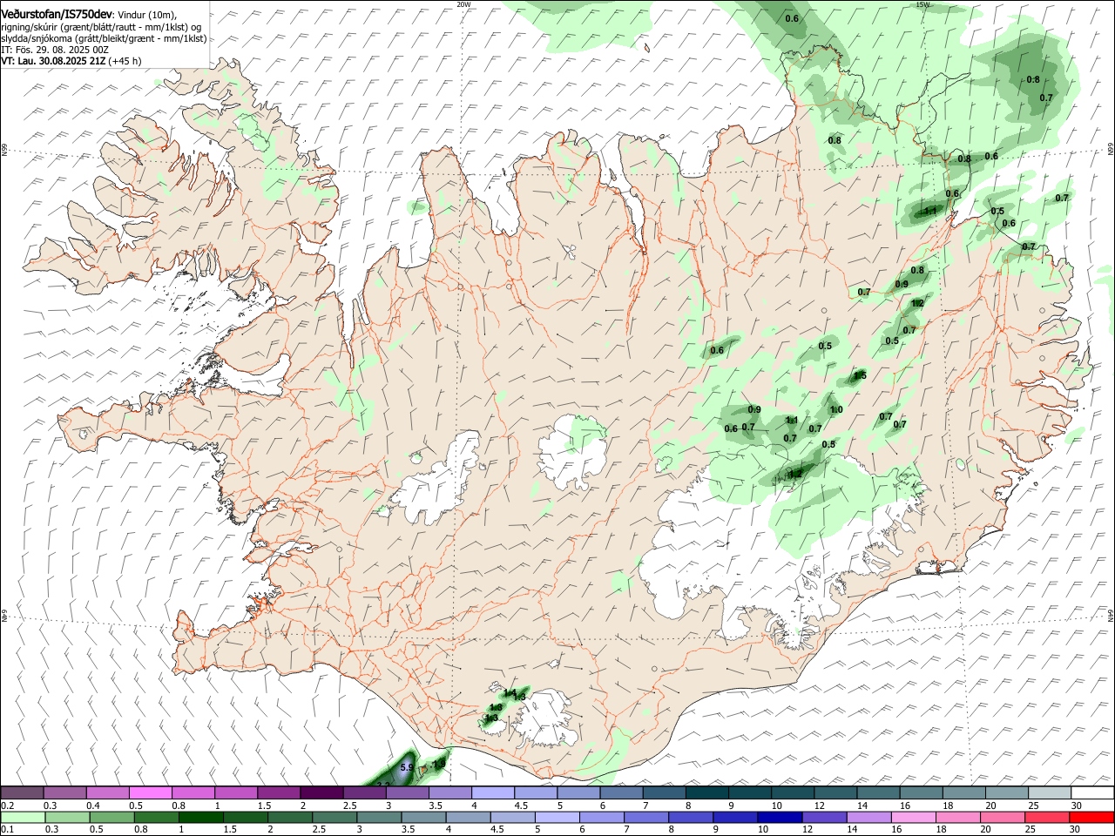The width and height of the screenshot is (1115, 836).
Task: Click the darkest green swatch labeled 1 in lower legend
Action: [x=200, y=818]
